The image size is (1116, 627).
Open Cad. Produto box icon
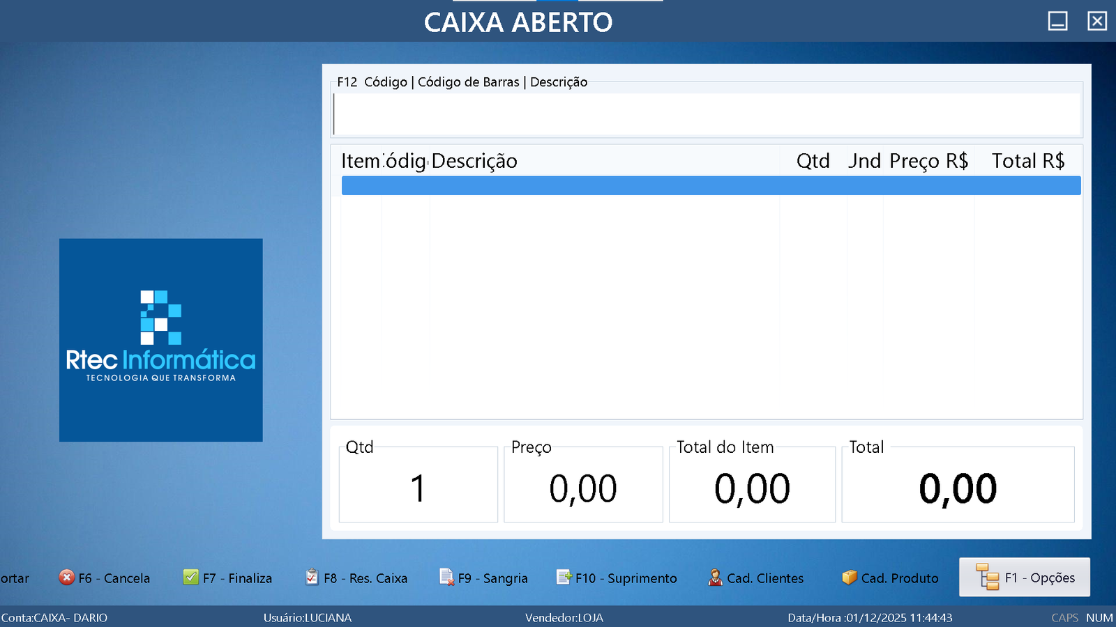pyautogui.click(x=849, y=578)
